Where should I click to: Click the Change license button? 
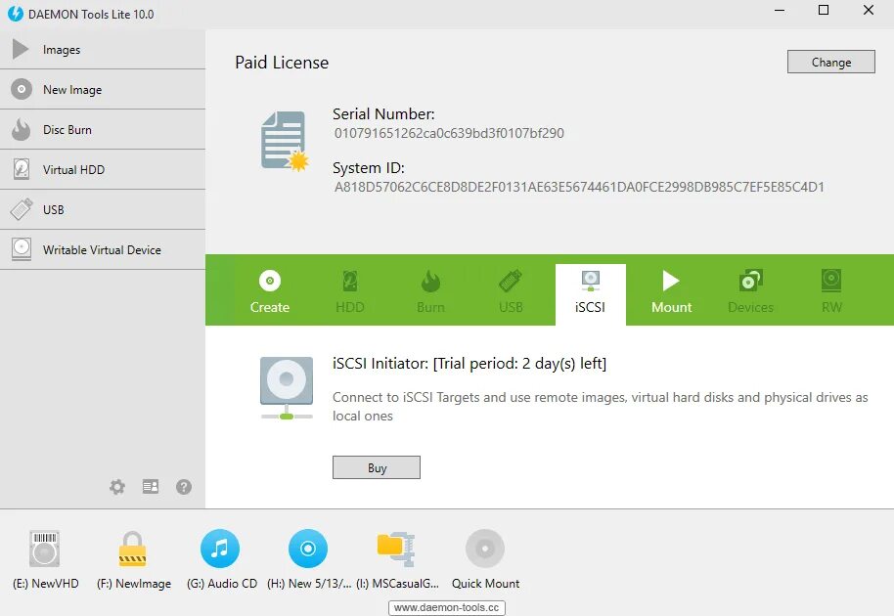point(830,62)
